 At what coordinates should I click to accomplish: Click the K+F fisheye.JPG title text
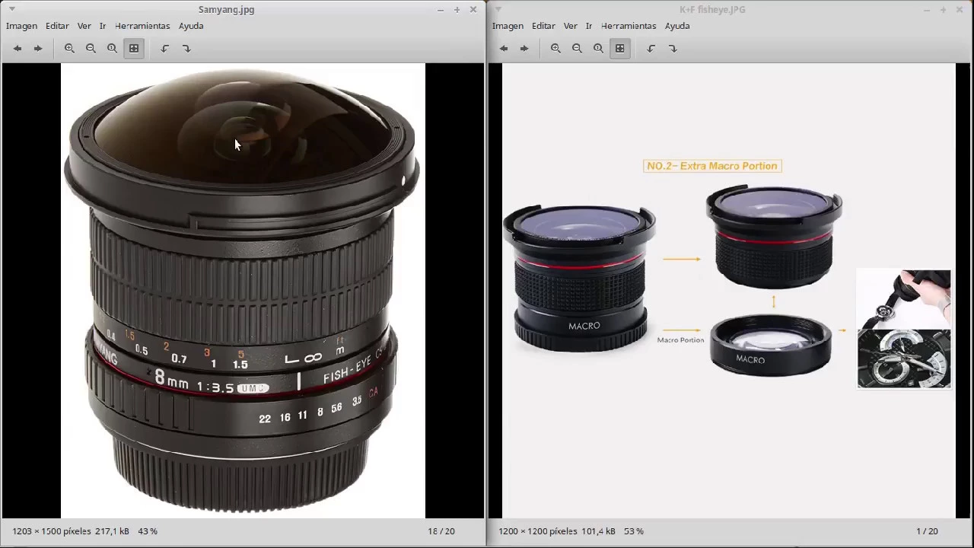tap(712, 10)
